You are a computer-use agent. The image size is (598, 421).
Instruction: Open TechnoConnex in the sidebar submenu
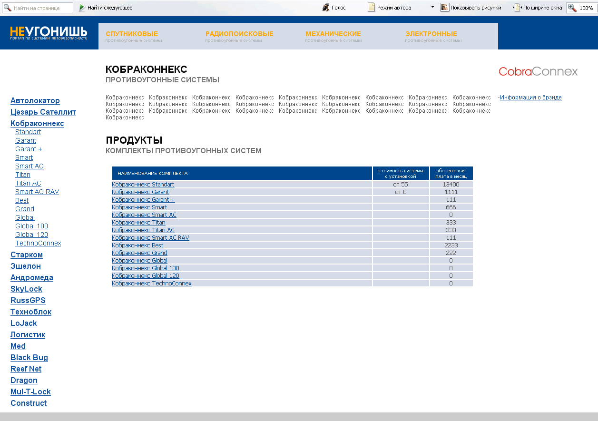point(38,243)
